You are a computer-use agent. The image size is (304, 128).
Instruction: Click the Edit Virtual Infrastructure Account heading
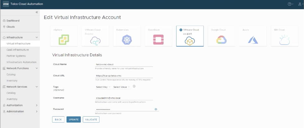click(x=82, y=17)
